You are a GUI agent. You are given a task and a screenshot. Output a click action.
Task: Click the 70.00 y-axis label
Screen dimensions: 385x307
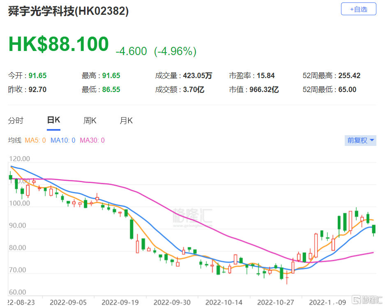[x=17, y=270]
